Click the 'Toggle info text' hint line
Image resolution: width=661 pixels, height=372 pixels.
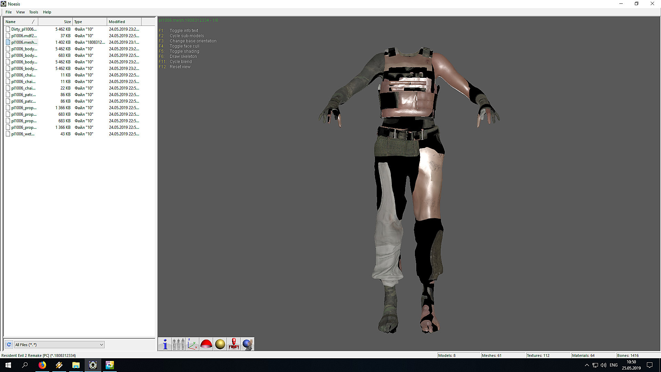coord(184,31)
